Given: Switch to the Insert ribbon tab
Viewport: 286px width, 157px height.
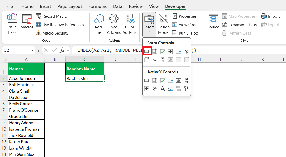Looking at the screenshot, I should pyautogui.click(x=45, y=6).
